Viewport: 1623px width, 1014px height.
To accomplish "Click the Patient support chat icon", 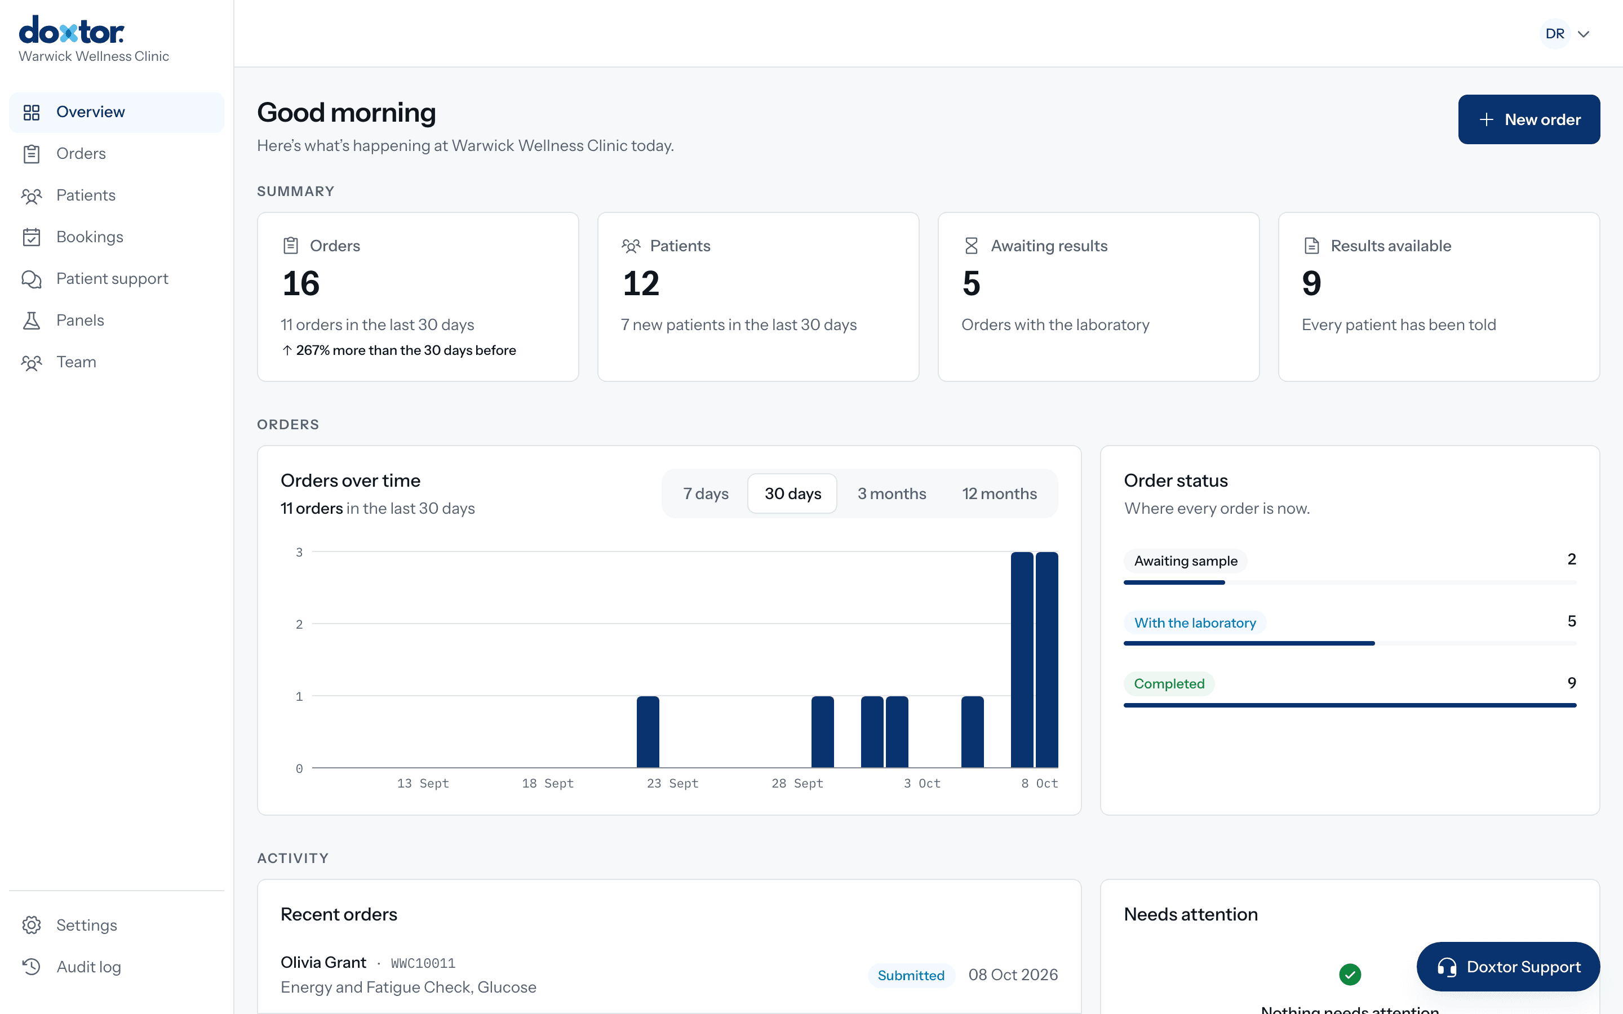I will (32, 278).
